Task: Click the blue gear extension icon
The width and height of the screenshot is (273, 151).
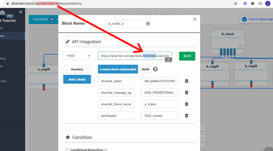Action: 245,3
